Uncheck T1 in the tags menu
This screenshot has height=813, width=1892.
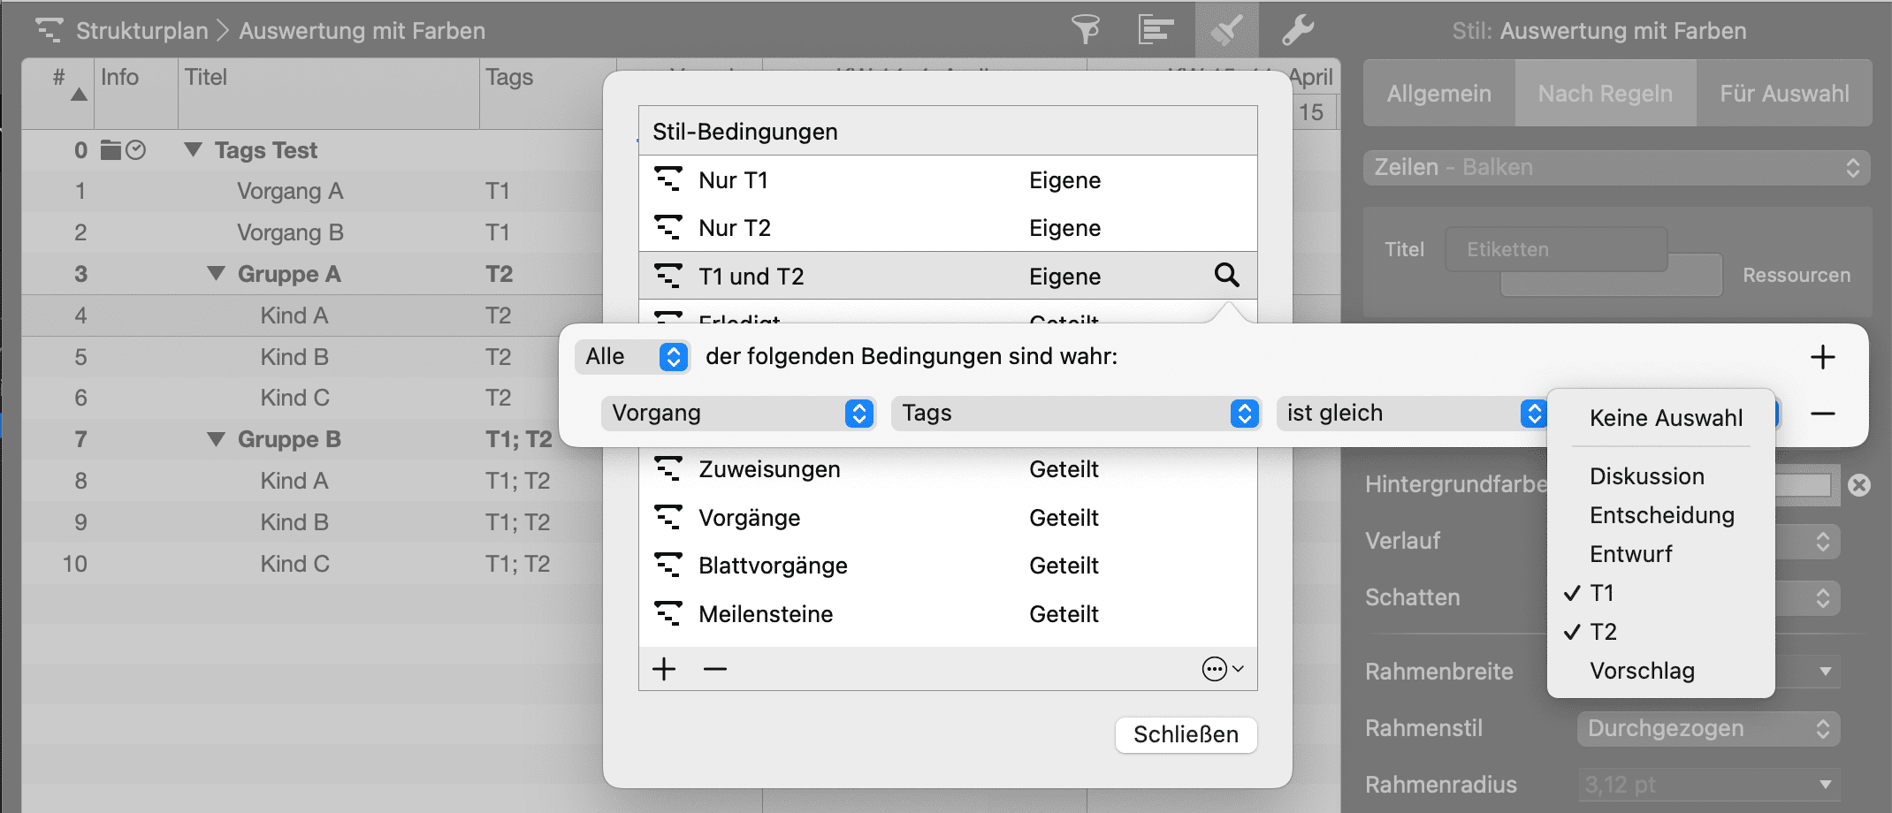click(1601, 593)
